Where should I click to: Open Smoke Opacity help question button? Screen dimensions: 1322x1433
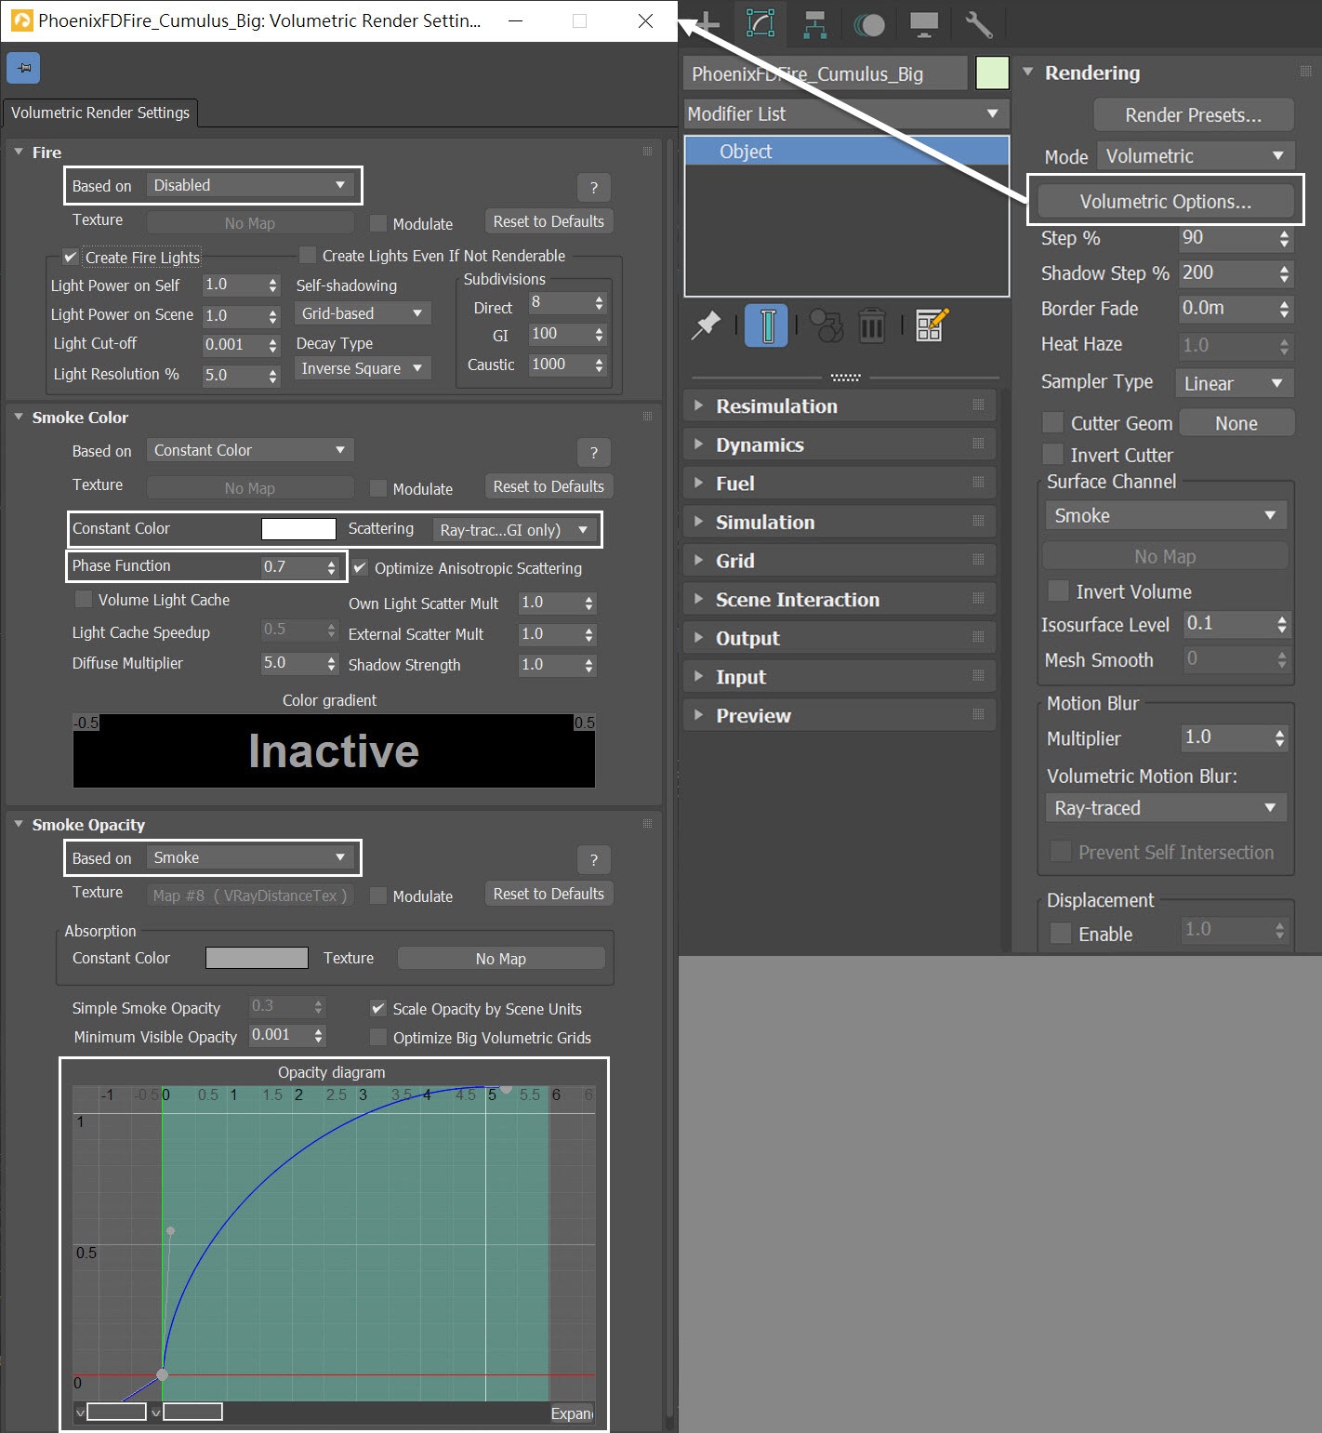coord(594,860)
